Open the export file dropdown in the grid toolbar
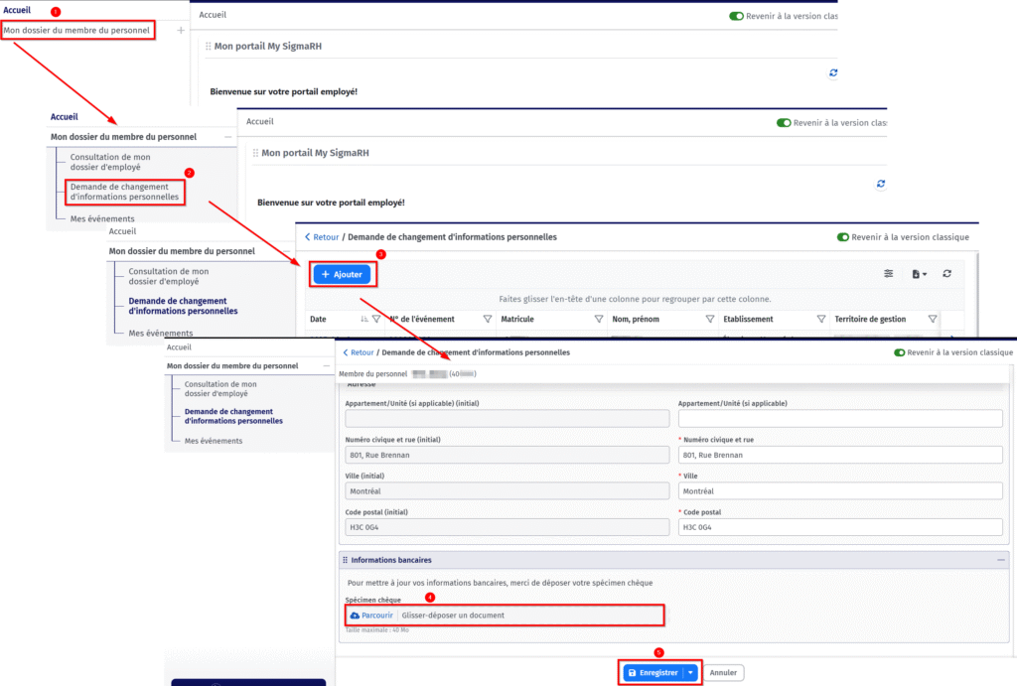The height and width of the screenshot is (686, 1017). coord(920,274)
